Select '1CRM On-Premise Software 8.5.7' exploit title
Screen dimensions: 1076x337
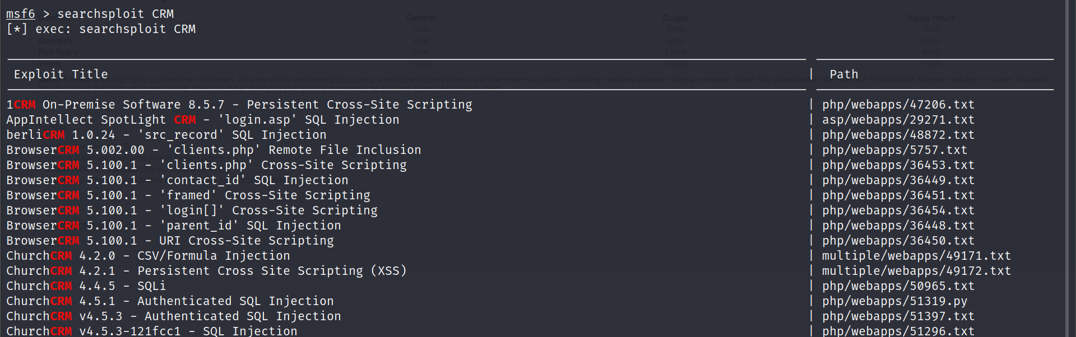point(239,105)
